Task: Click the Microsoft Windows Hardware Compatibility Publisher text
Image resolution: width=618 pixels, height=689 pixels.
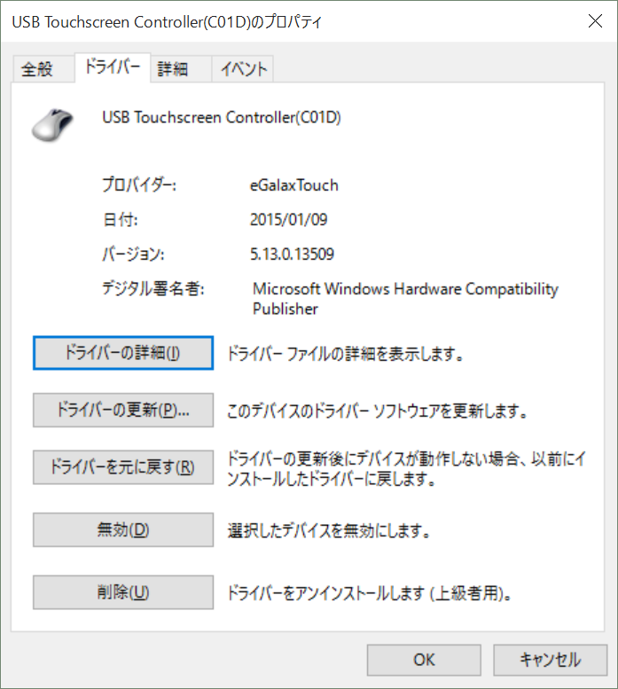Action: pos(405,298)
